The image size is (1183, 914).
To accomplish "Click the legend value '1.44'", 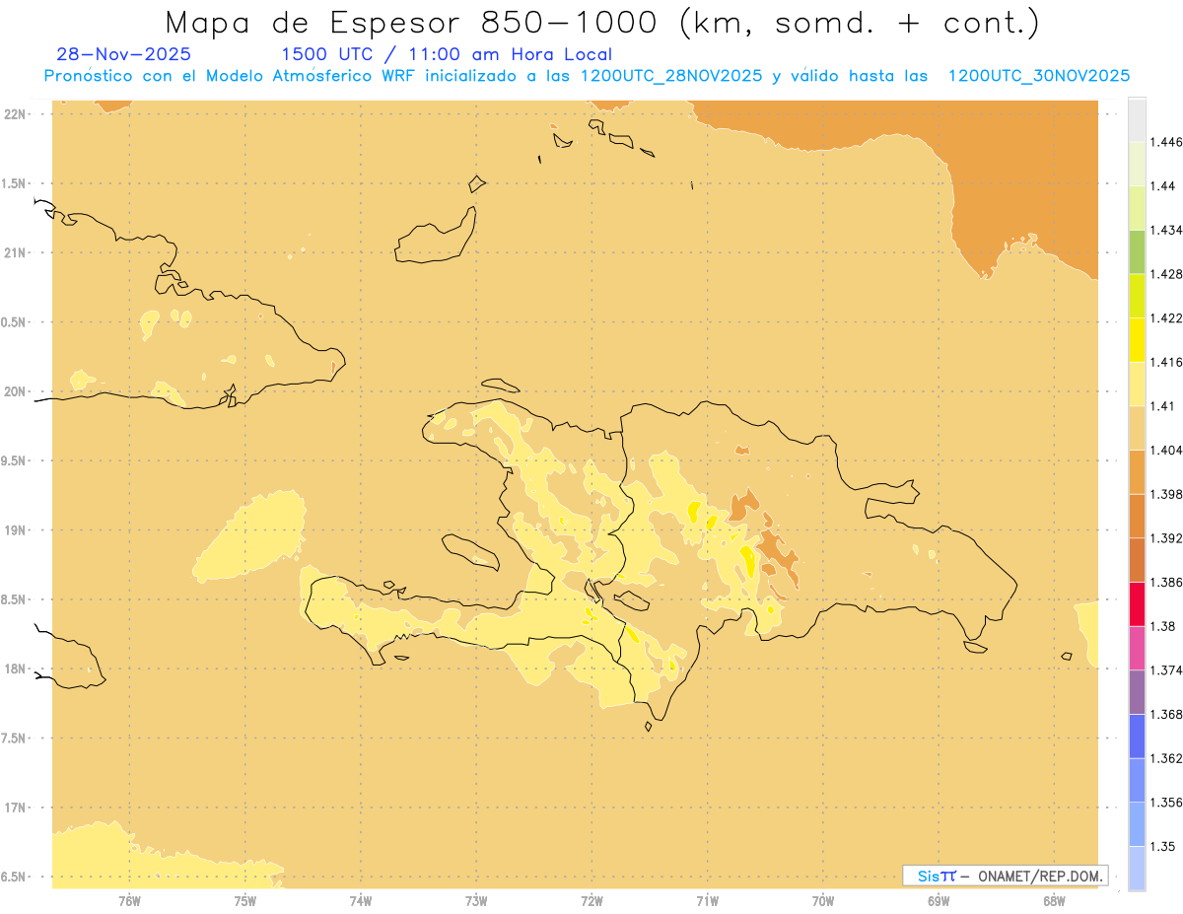I will [x=1164, y=185].
